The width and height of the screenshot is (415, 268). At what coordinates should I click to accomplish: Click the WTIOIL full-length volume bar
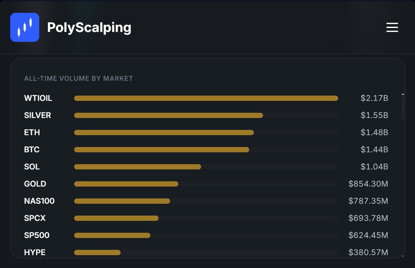[x=206, y=98]
